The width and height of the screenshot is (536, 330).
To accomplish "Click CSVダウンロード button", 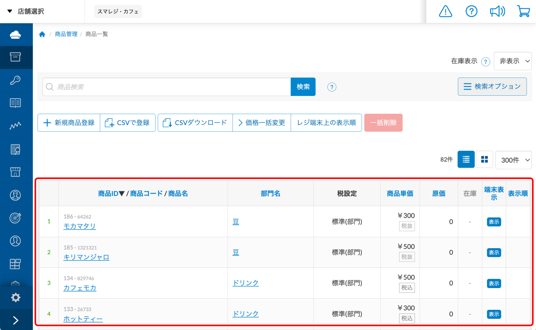I will pos(195,123).
